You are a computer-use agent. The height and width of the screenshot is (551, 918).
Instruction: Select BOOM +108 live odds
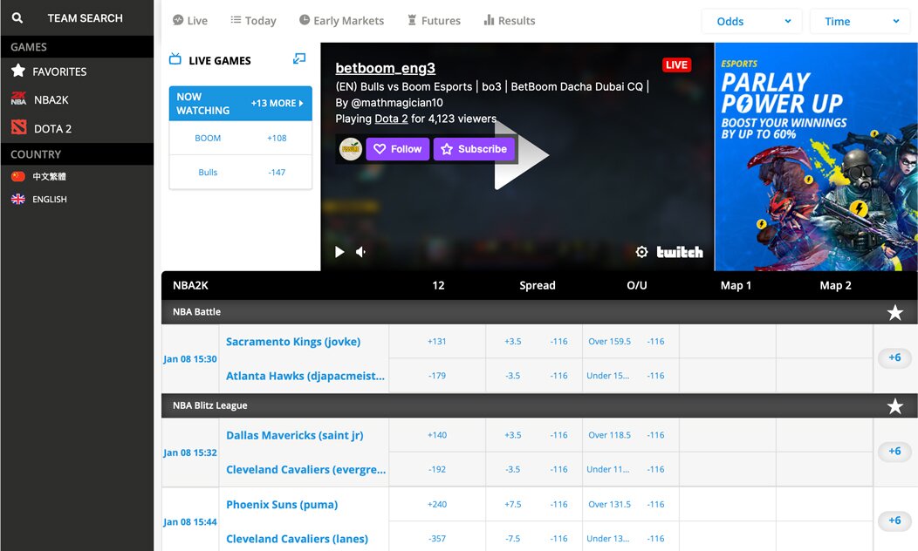point(241,138)
